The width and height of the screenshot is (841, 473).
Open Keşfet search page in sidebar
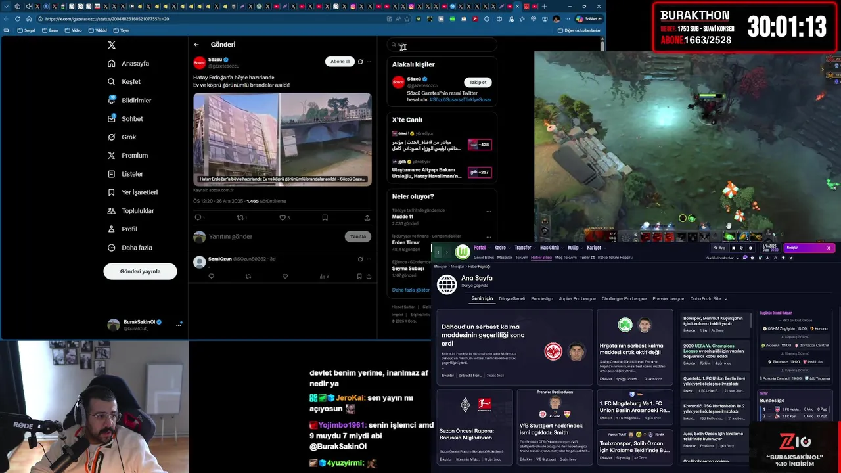coord(124,82)
